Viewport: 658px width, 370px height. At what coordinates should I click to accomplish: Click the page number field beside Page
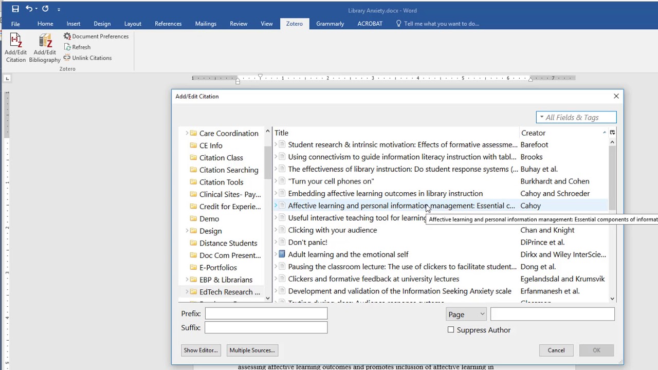(553, 314)
